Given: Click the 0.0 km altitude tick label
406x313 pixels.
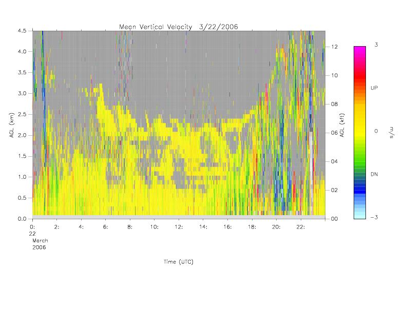Looking at the screenshot, I should (x=22, y=219).
